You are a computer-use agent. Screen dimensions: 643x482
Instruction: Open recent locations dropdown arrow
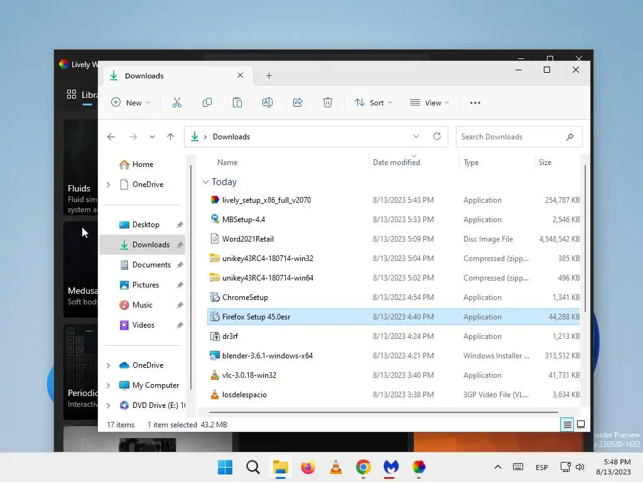pos(152,137)
